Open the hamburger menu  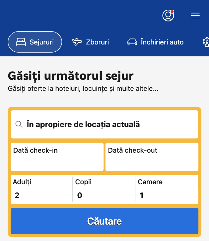[195, 16]
